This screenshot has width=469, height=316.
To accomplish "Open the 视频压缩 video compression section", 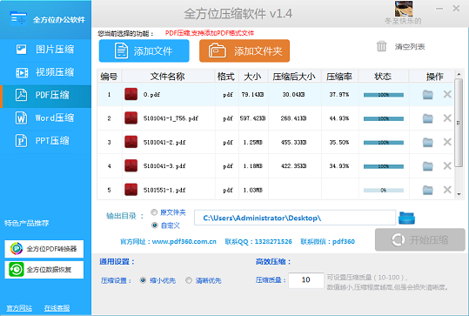I will pyautogui.click(x=45, y=72).
